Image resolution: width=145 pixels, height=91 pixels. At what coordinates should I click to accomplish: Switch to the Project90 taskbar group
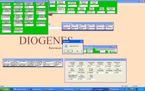(x=101, y=89)
